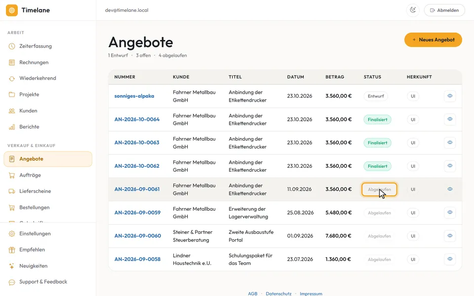Click the STATUS column header

[372, 77]
